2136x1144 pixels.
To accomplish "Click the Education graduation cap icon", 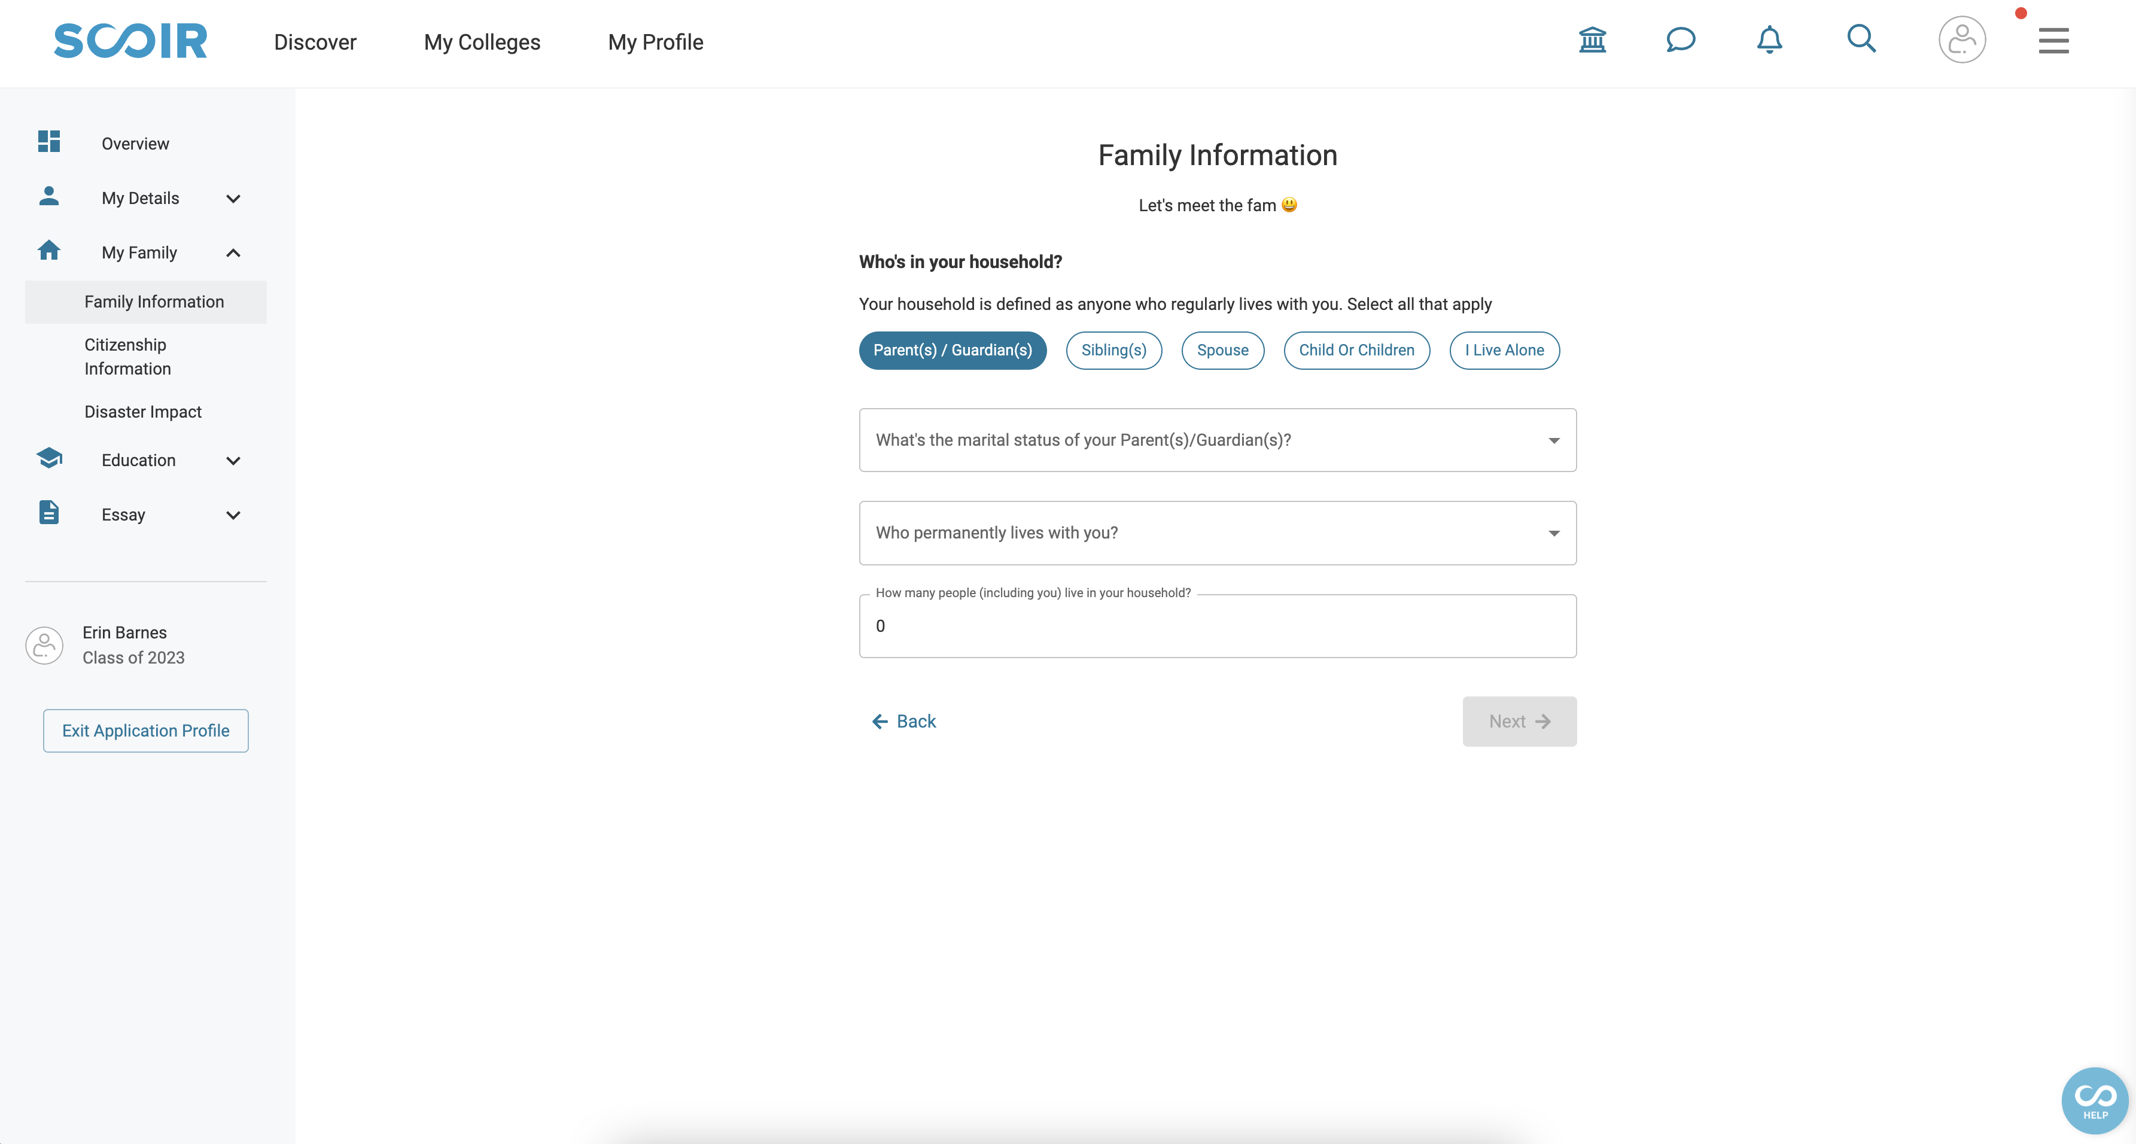I will point(50,458).
